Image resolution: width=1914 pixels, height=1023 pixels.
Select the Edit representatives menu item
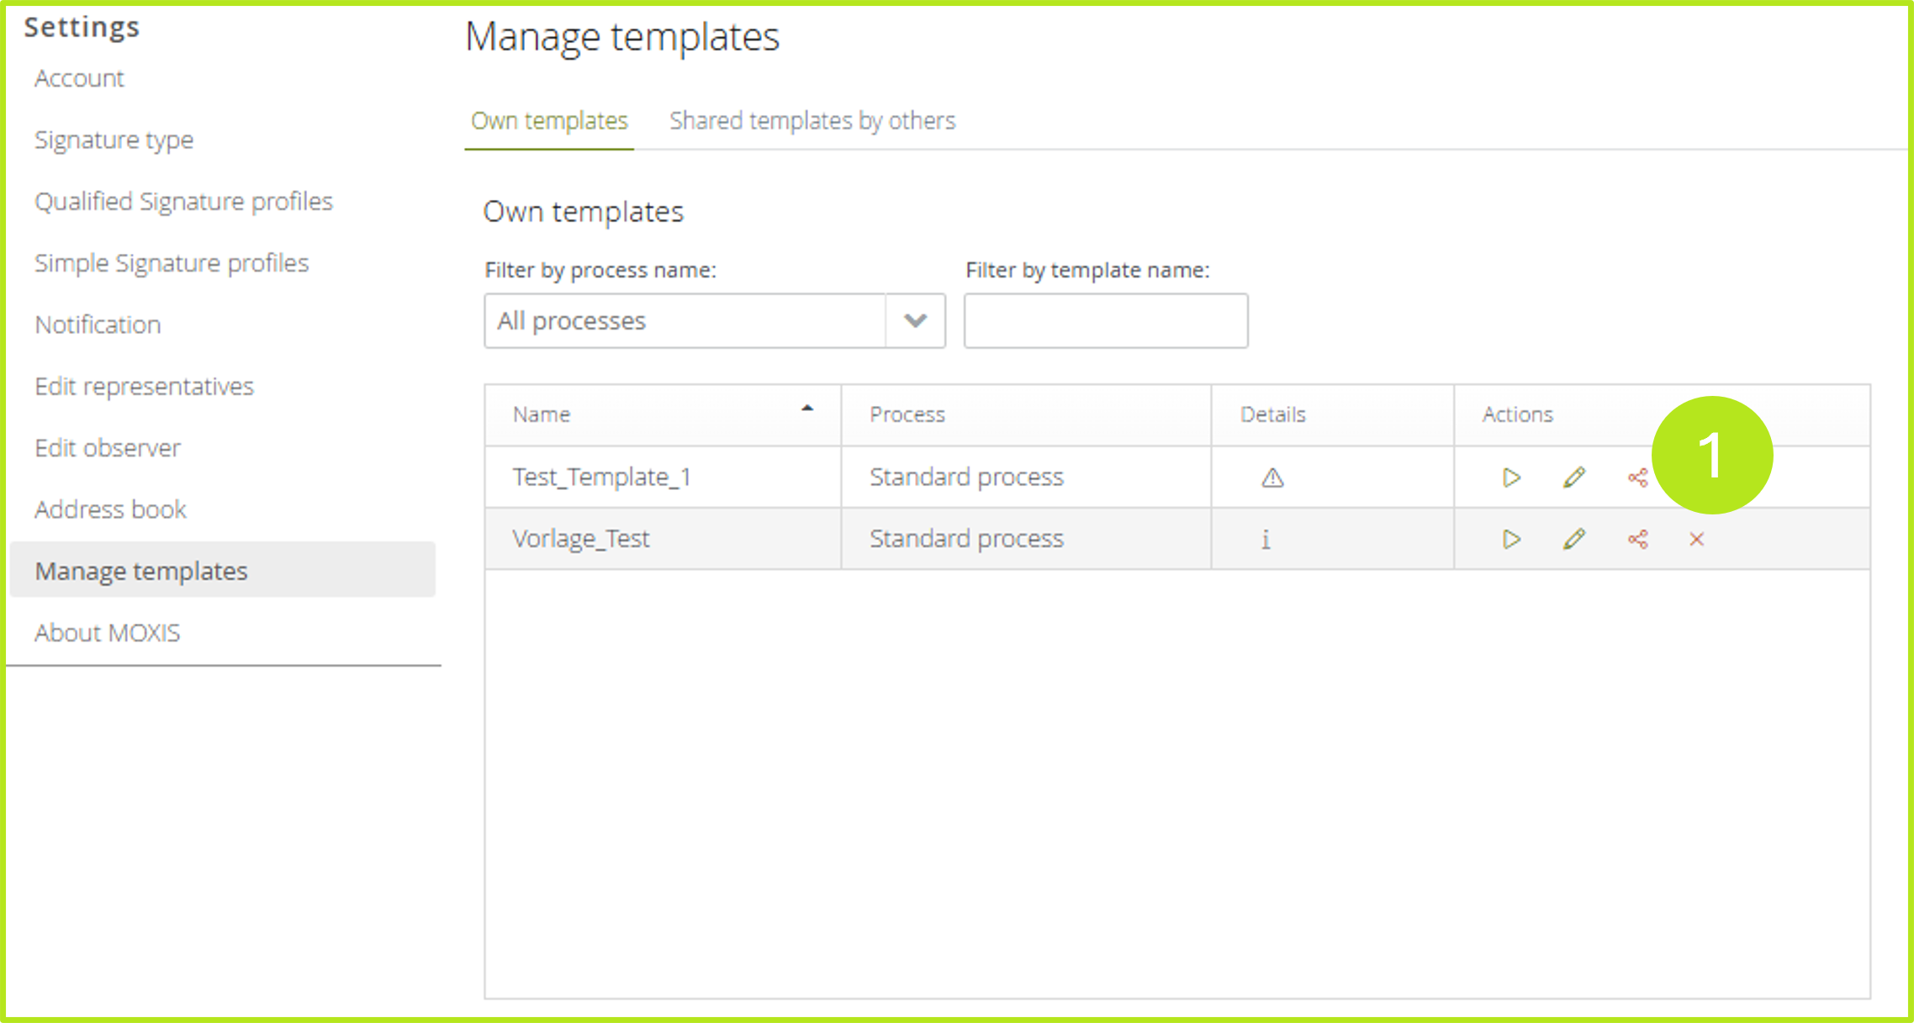pyautogui.click(x=144, y=386)
